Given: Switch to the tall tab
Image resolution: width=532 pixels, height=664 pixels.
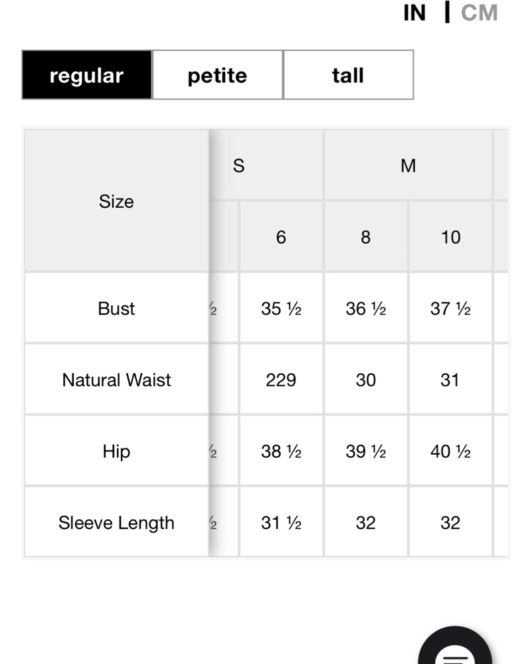Looking at the screenshot, I should pyautogui.click(x=348, y=75).
